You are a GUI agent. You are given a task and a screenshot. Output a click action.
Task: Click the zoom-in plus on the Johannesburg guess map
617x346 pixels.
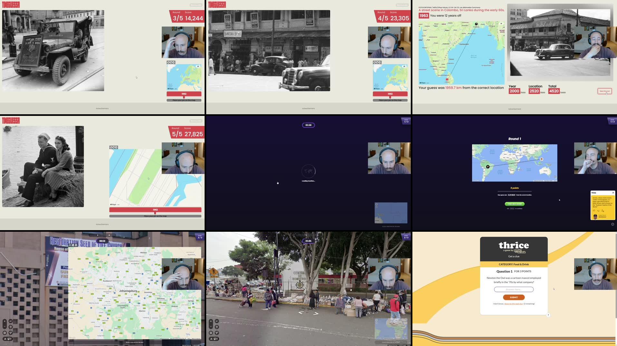[x=70, y=249]
